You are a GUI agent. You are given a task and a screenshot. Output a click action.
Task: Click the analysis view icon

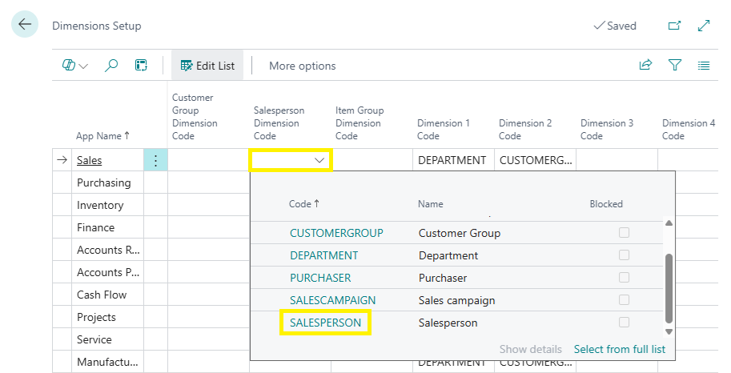point(141,66)
